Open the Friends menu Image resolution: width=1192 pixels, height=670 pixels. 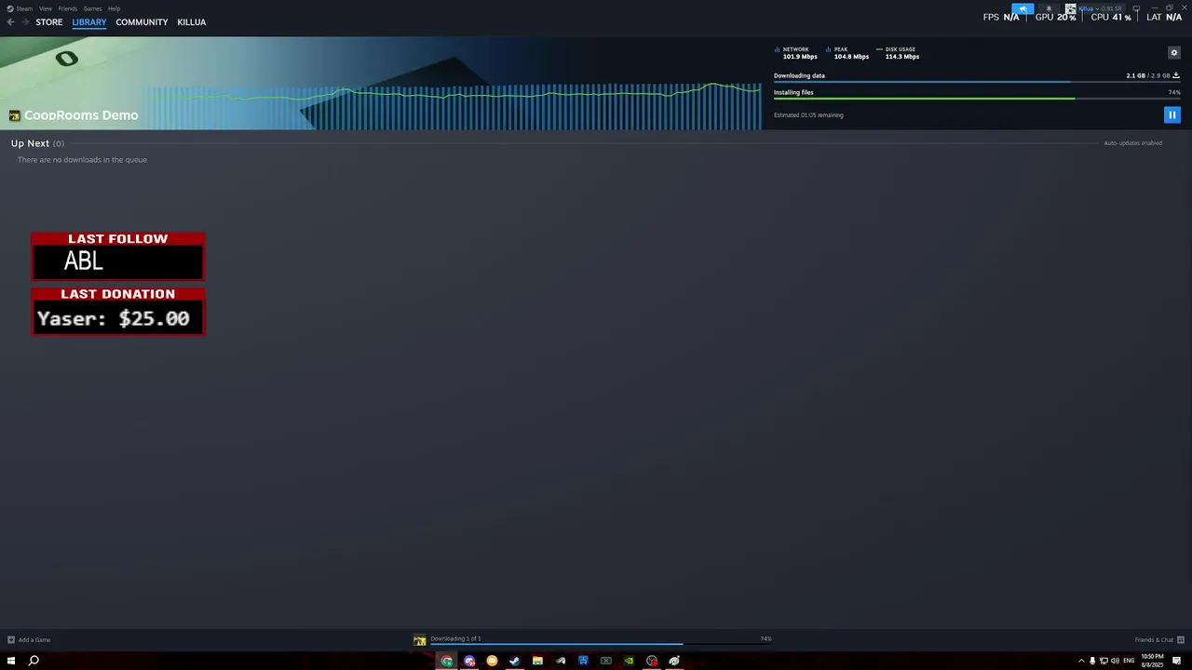68,8
